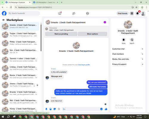Open site information icon in address bar
Screen dimensions: 149x119
pos(16,7)
